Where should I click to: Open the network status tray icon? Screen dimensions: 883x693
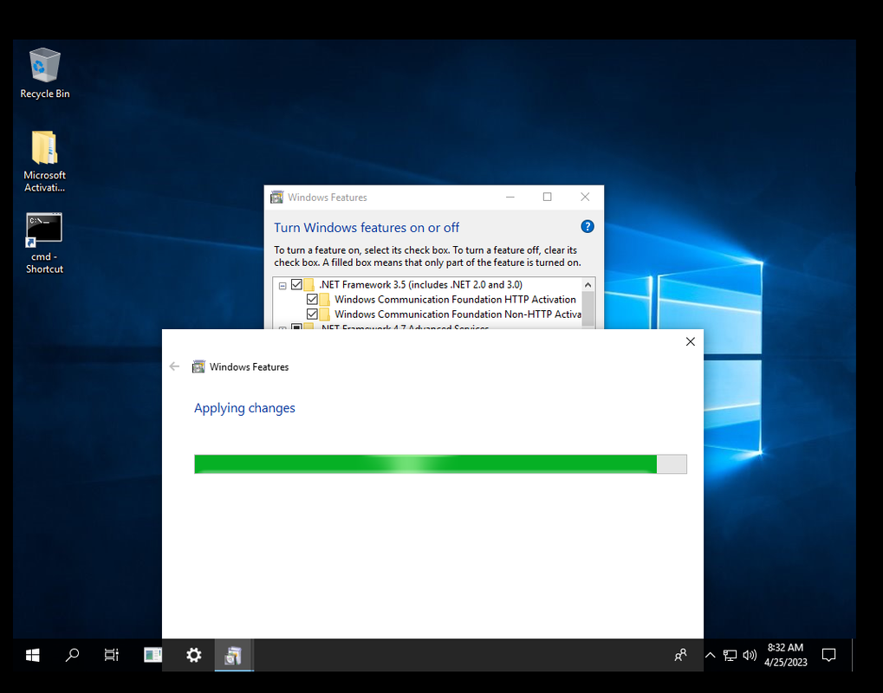pos(730,655)
